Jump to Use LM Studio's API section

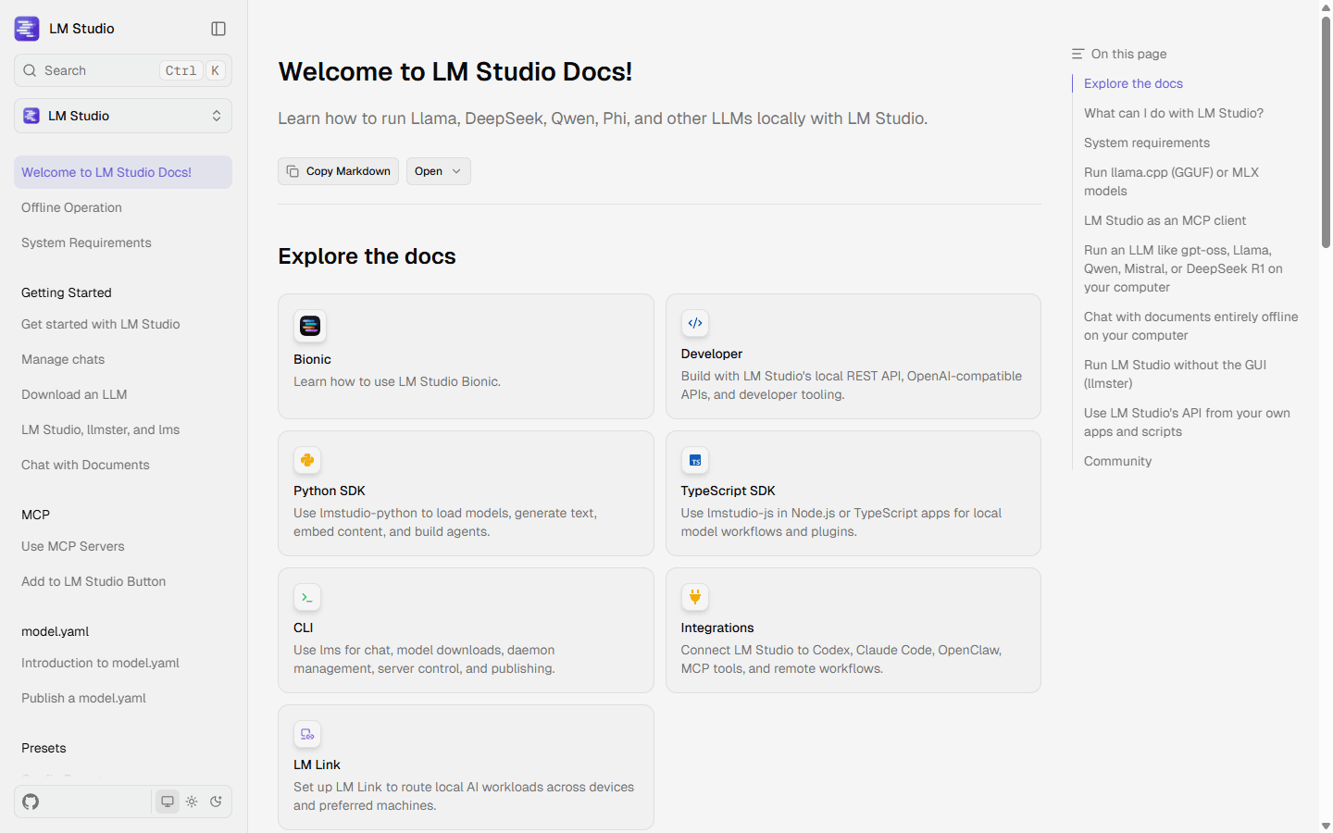(1187, 422)
